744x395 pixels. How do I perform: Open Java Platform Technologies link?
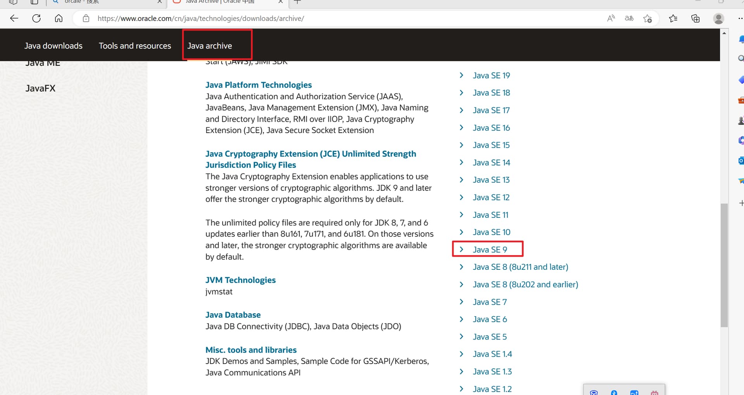pyautogui.click(x=258, y=85)
